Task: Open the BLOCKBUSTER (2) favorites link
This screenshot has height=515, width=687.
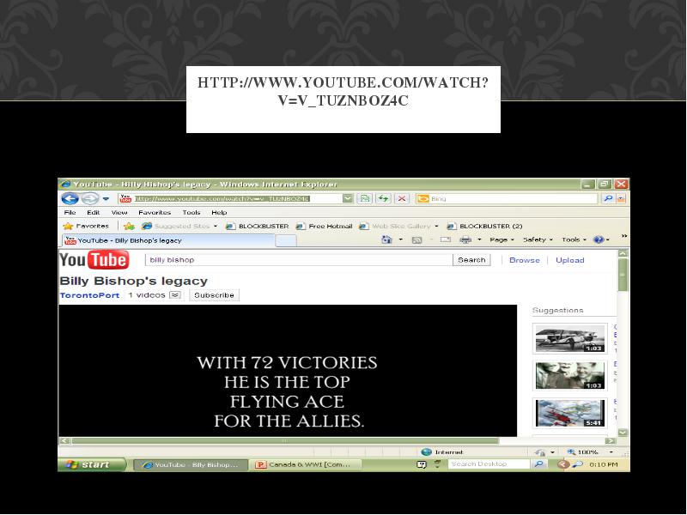Action: [484, 226]
